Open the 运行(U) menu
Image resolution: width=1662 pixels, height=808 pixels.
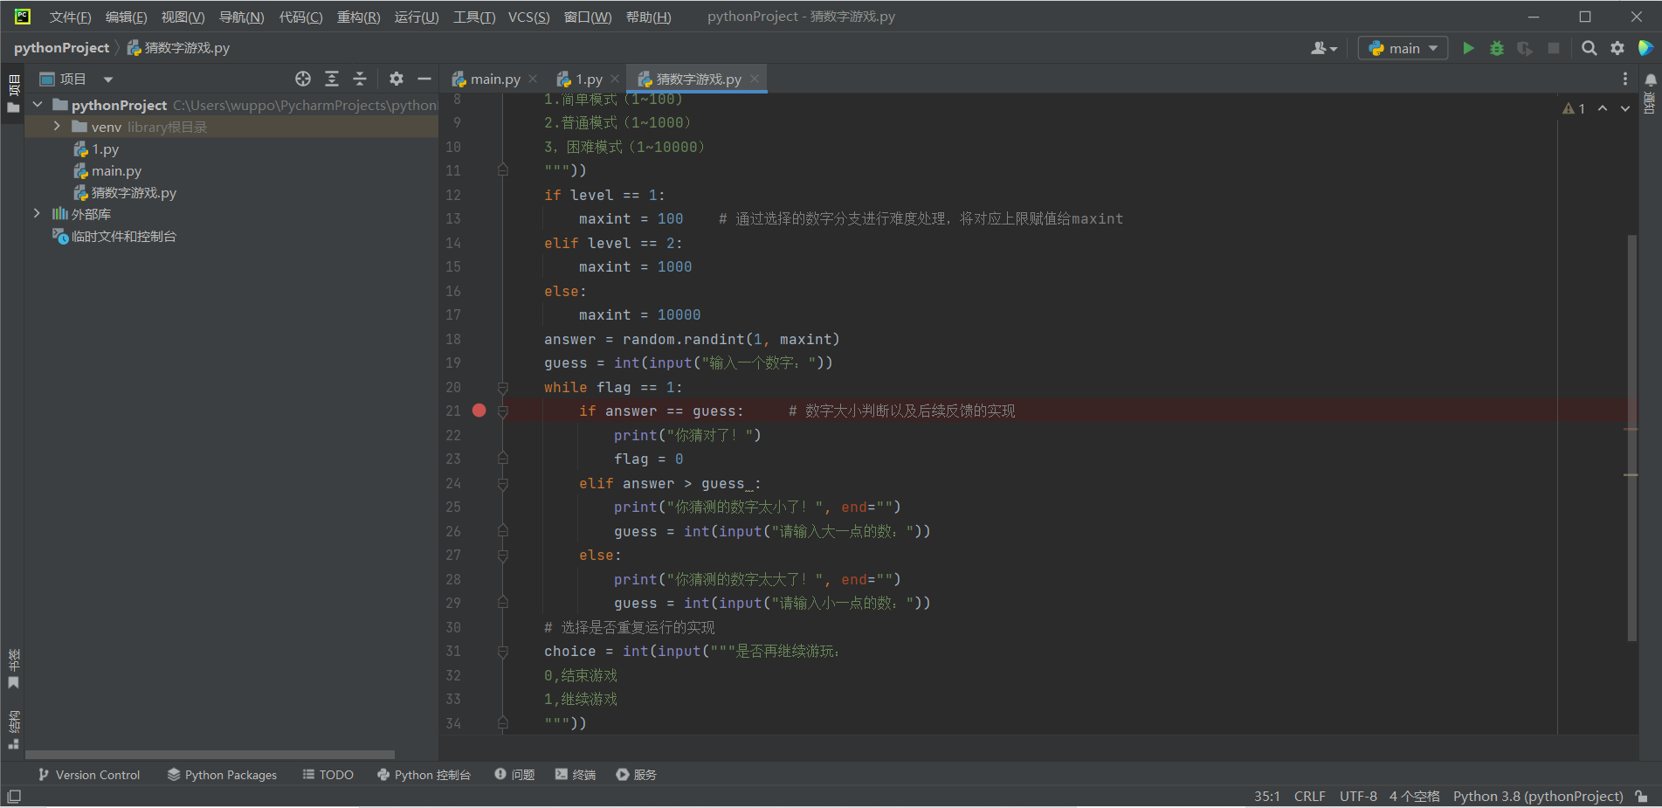(417, 17)
